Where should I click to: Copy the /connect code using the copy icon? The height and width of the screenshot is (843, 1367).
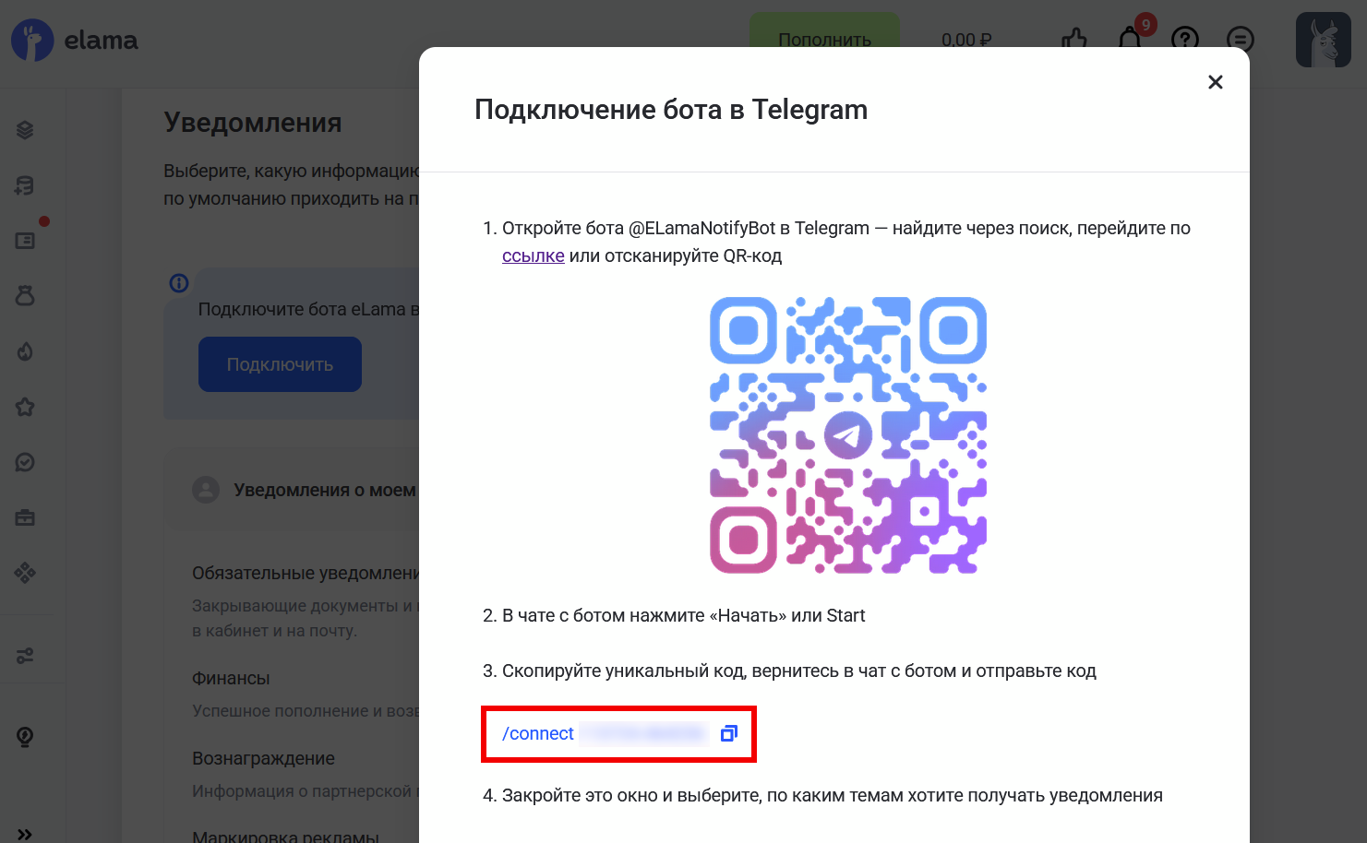728,732
